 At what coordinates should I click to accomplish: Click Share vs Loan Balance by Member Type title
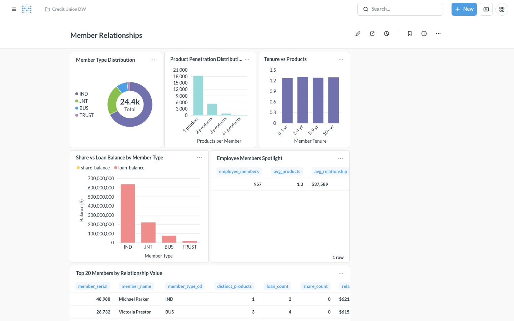[120, 158]
